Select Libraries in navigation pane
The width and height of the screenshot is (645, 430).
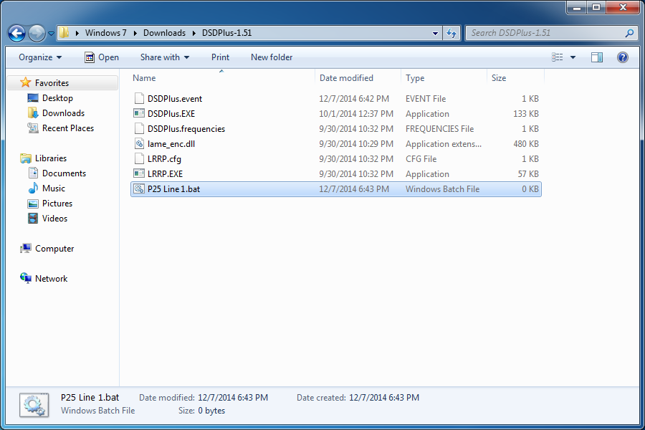pos(51,158)
